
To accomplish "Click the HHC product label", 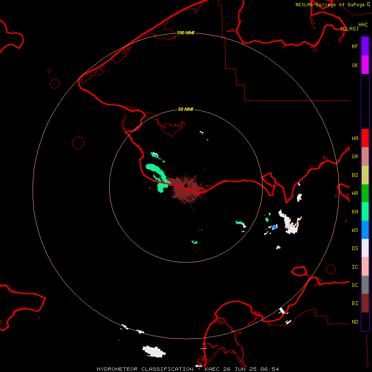I will tap(363, 25).
